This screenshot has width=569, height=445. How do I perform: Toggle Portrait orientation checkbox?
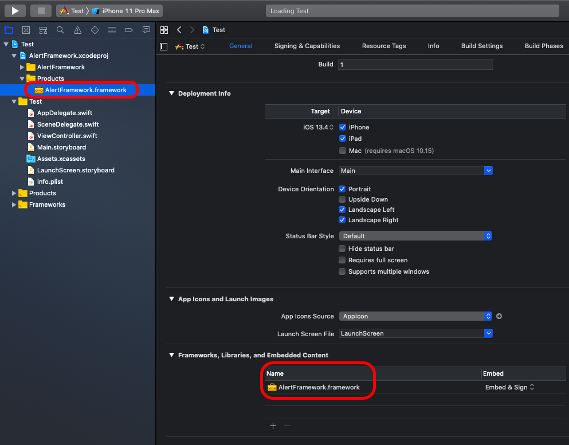pos(342,189)
